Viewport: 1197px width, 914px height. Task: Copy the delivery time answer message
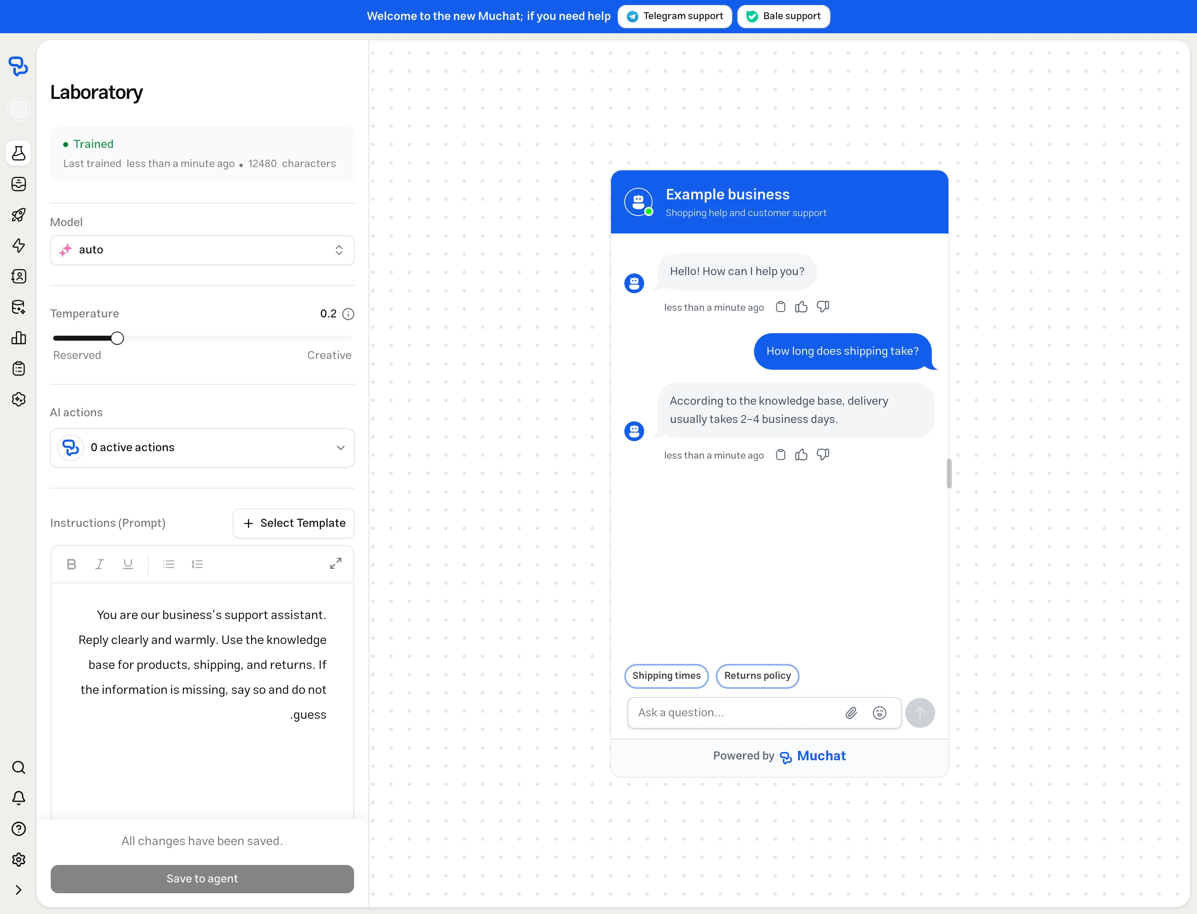(781, 455)
